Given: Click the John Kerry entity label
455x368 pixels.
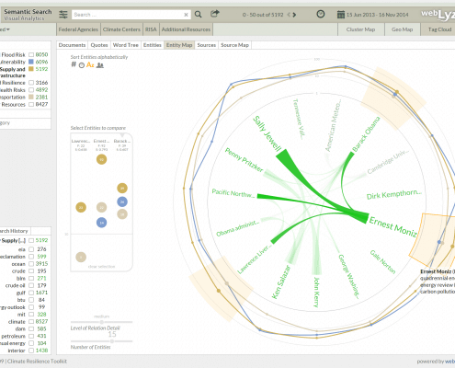Looking at the screenshot, I should click(317, 292).
